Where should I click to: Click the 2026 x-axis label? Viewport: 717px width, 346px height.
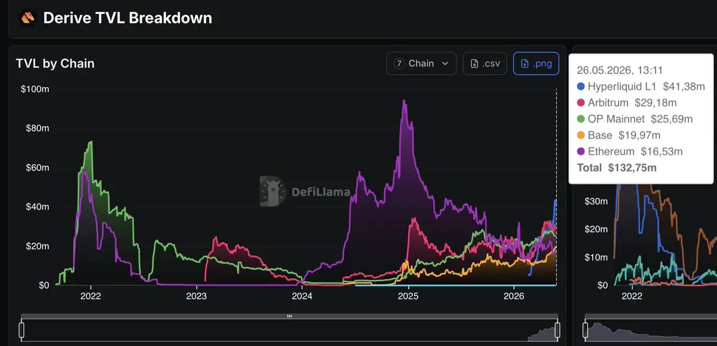[514, 296]
